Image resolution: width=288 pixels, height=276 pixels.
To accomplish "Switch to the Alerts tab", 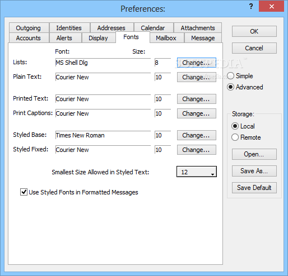I will coord(65,38).
